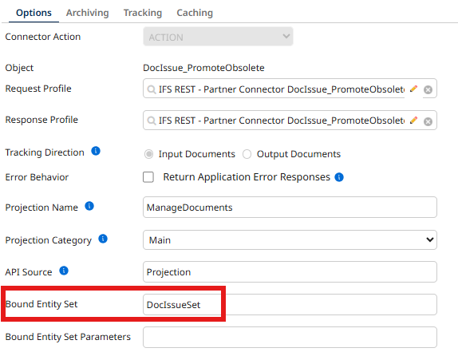Show info for Return Application Error Responses
Screen dimensions: 458x356
pos(339,177)
